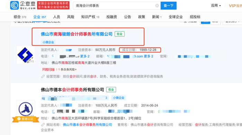Screen dimensions: 242x135
Task: Open the circular logo of 德本 company
Action: tap(26, 109)
